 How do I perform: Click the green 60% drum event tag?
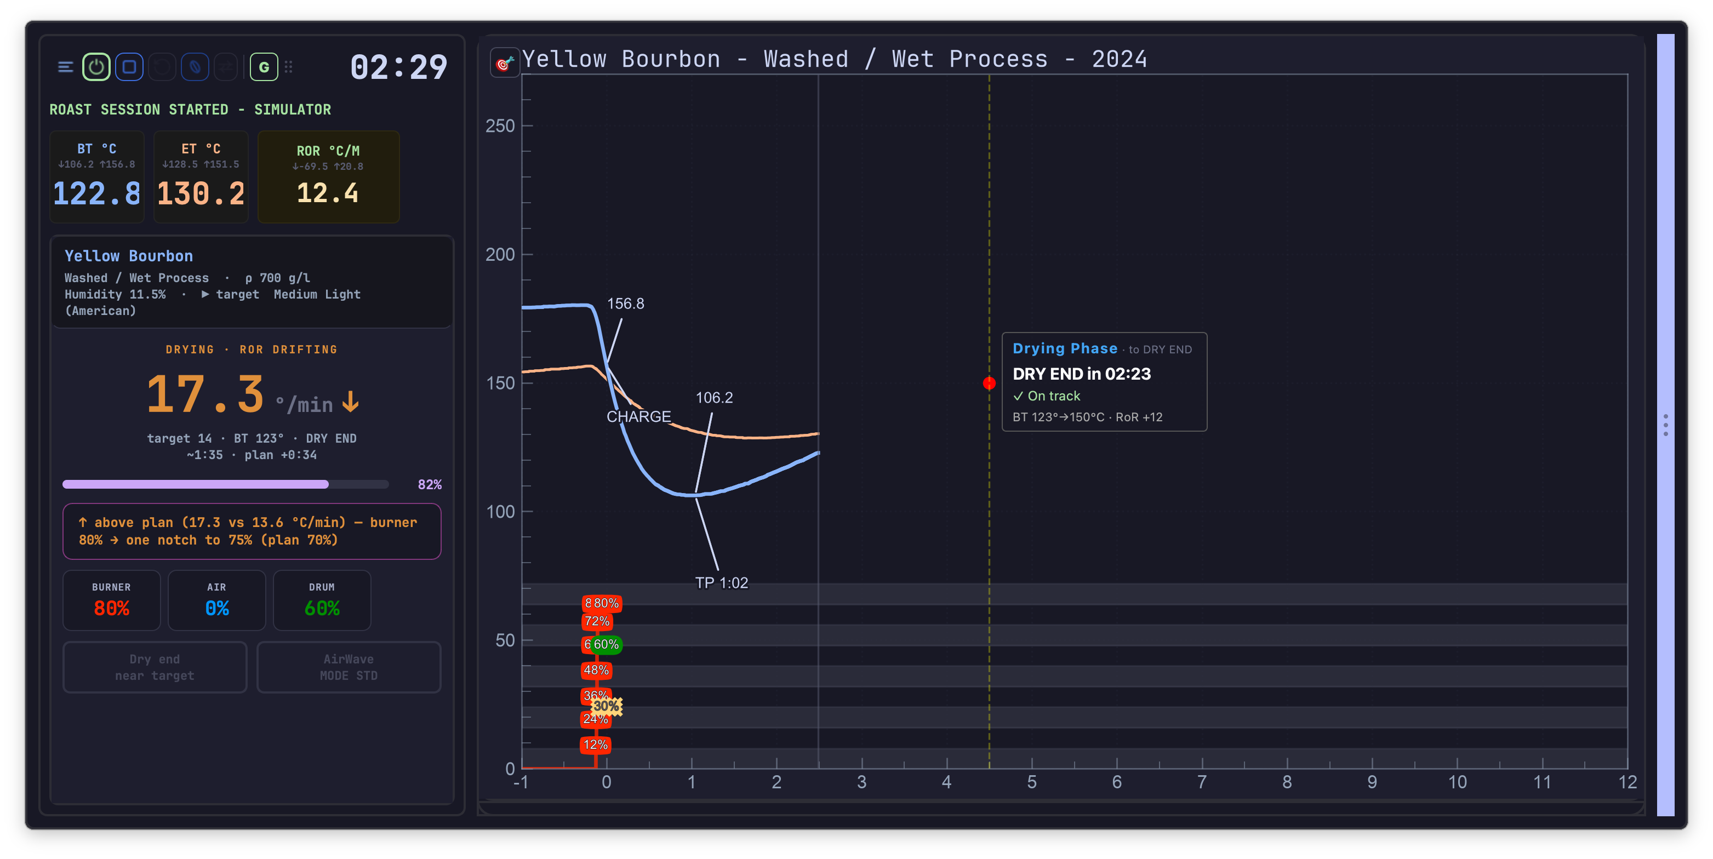(606, 644)
